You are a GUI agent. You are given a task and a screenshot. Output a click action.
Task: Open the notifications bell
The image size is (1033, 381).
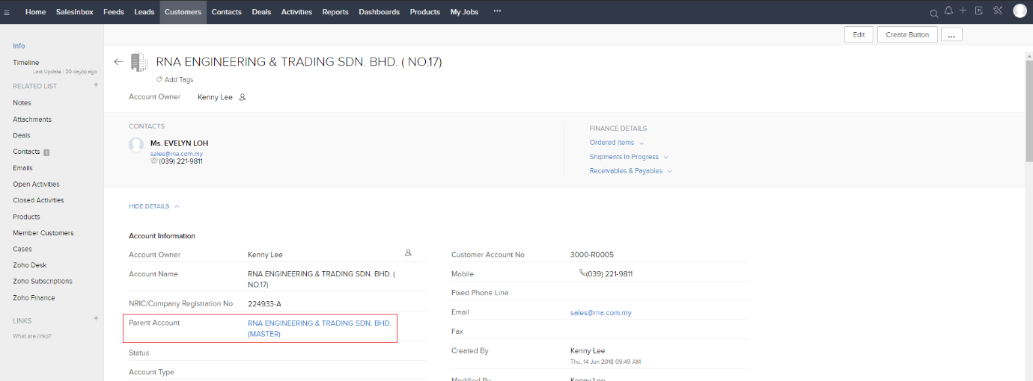click(x=949, y=11)
